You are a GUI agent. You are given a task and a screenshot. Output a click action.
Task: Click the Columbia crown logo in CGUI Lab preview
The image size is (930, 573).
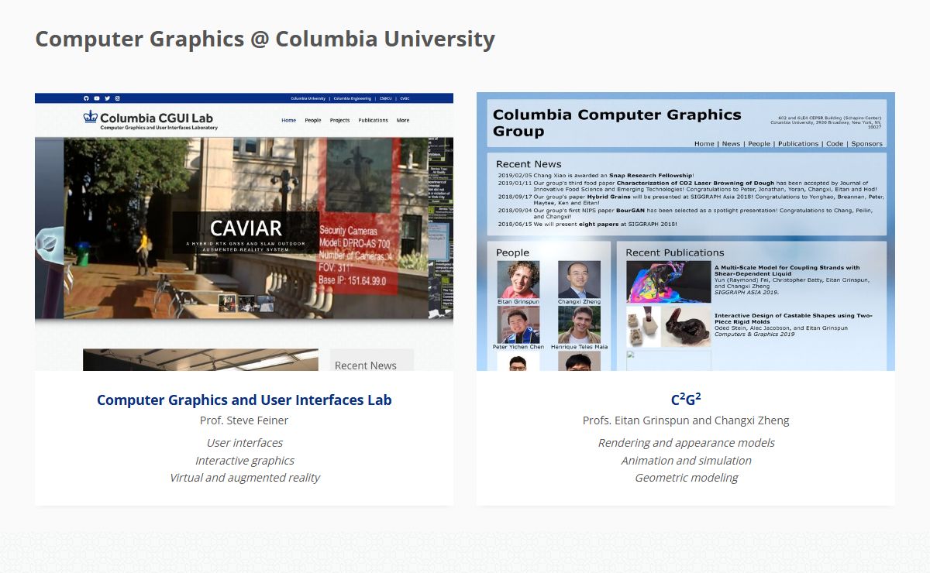coord(91,117)
